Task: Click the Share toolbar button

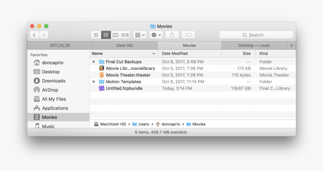Action: click(172, 35)
